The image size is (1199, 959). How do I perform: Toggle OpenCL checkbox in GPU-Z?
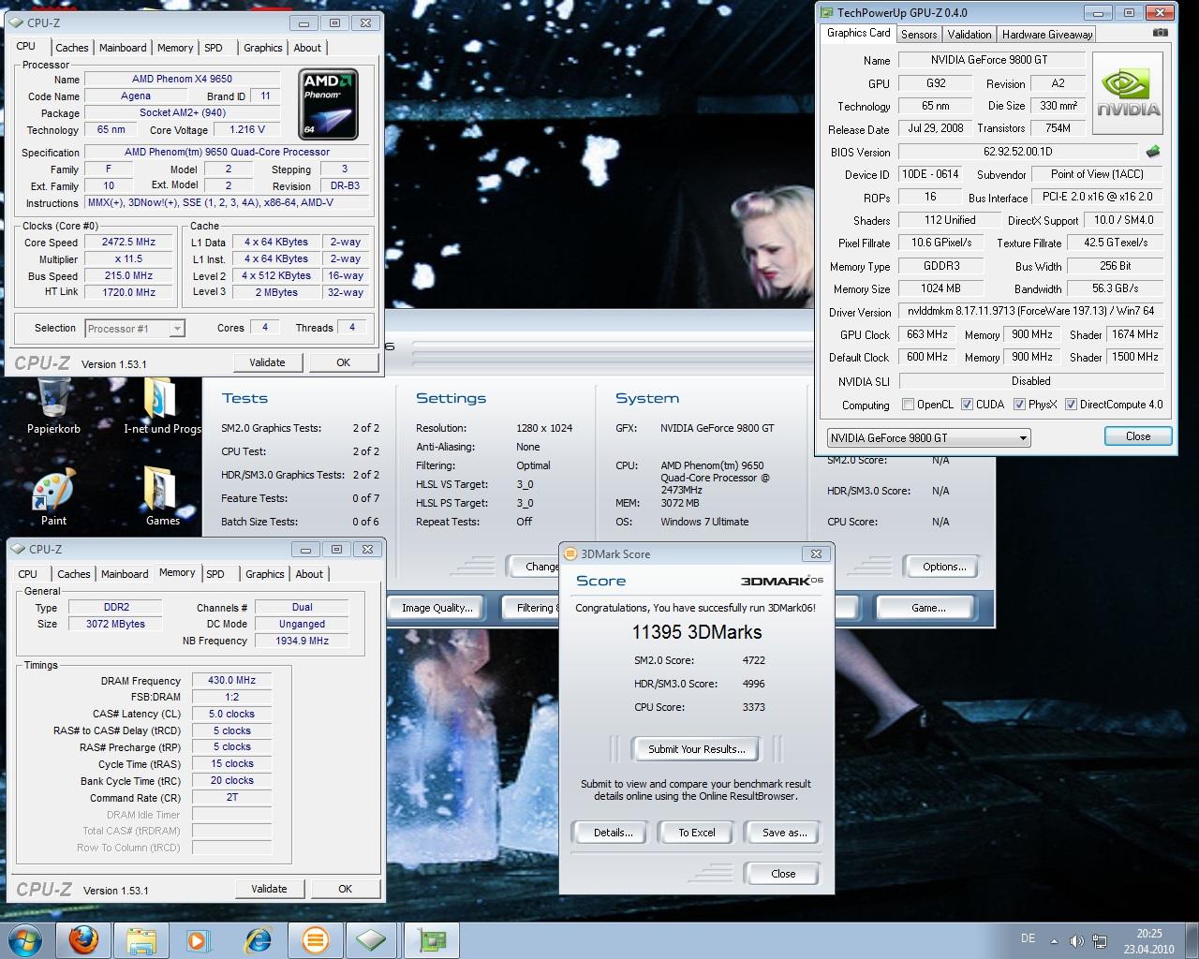coord(908,405)
